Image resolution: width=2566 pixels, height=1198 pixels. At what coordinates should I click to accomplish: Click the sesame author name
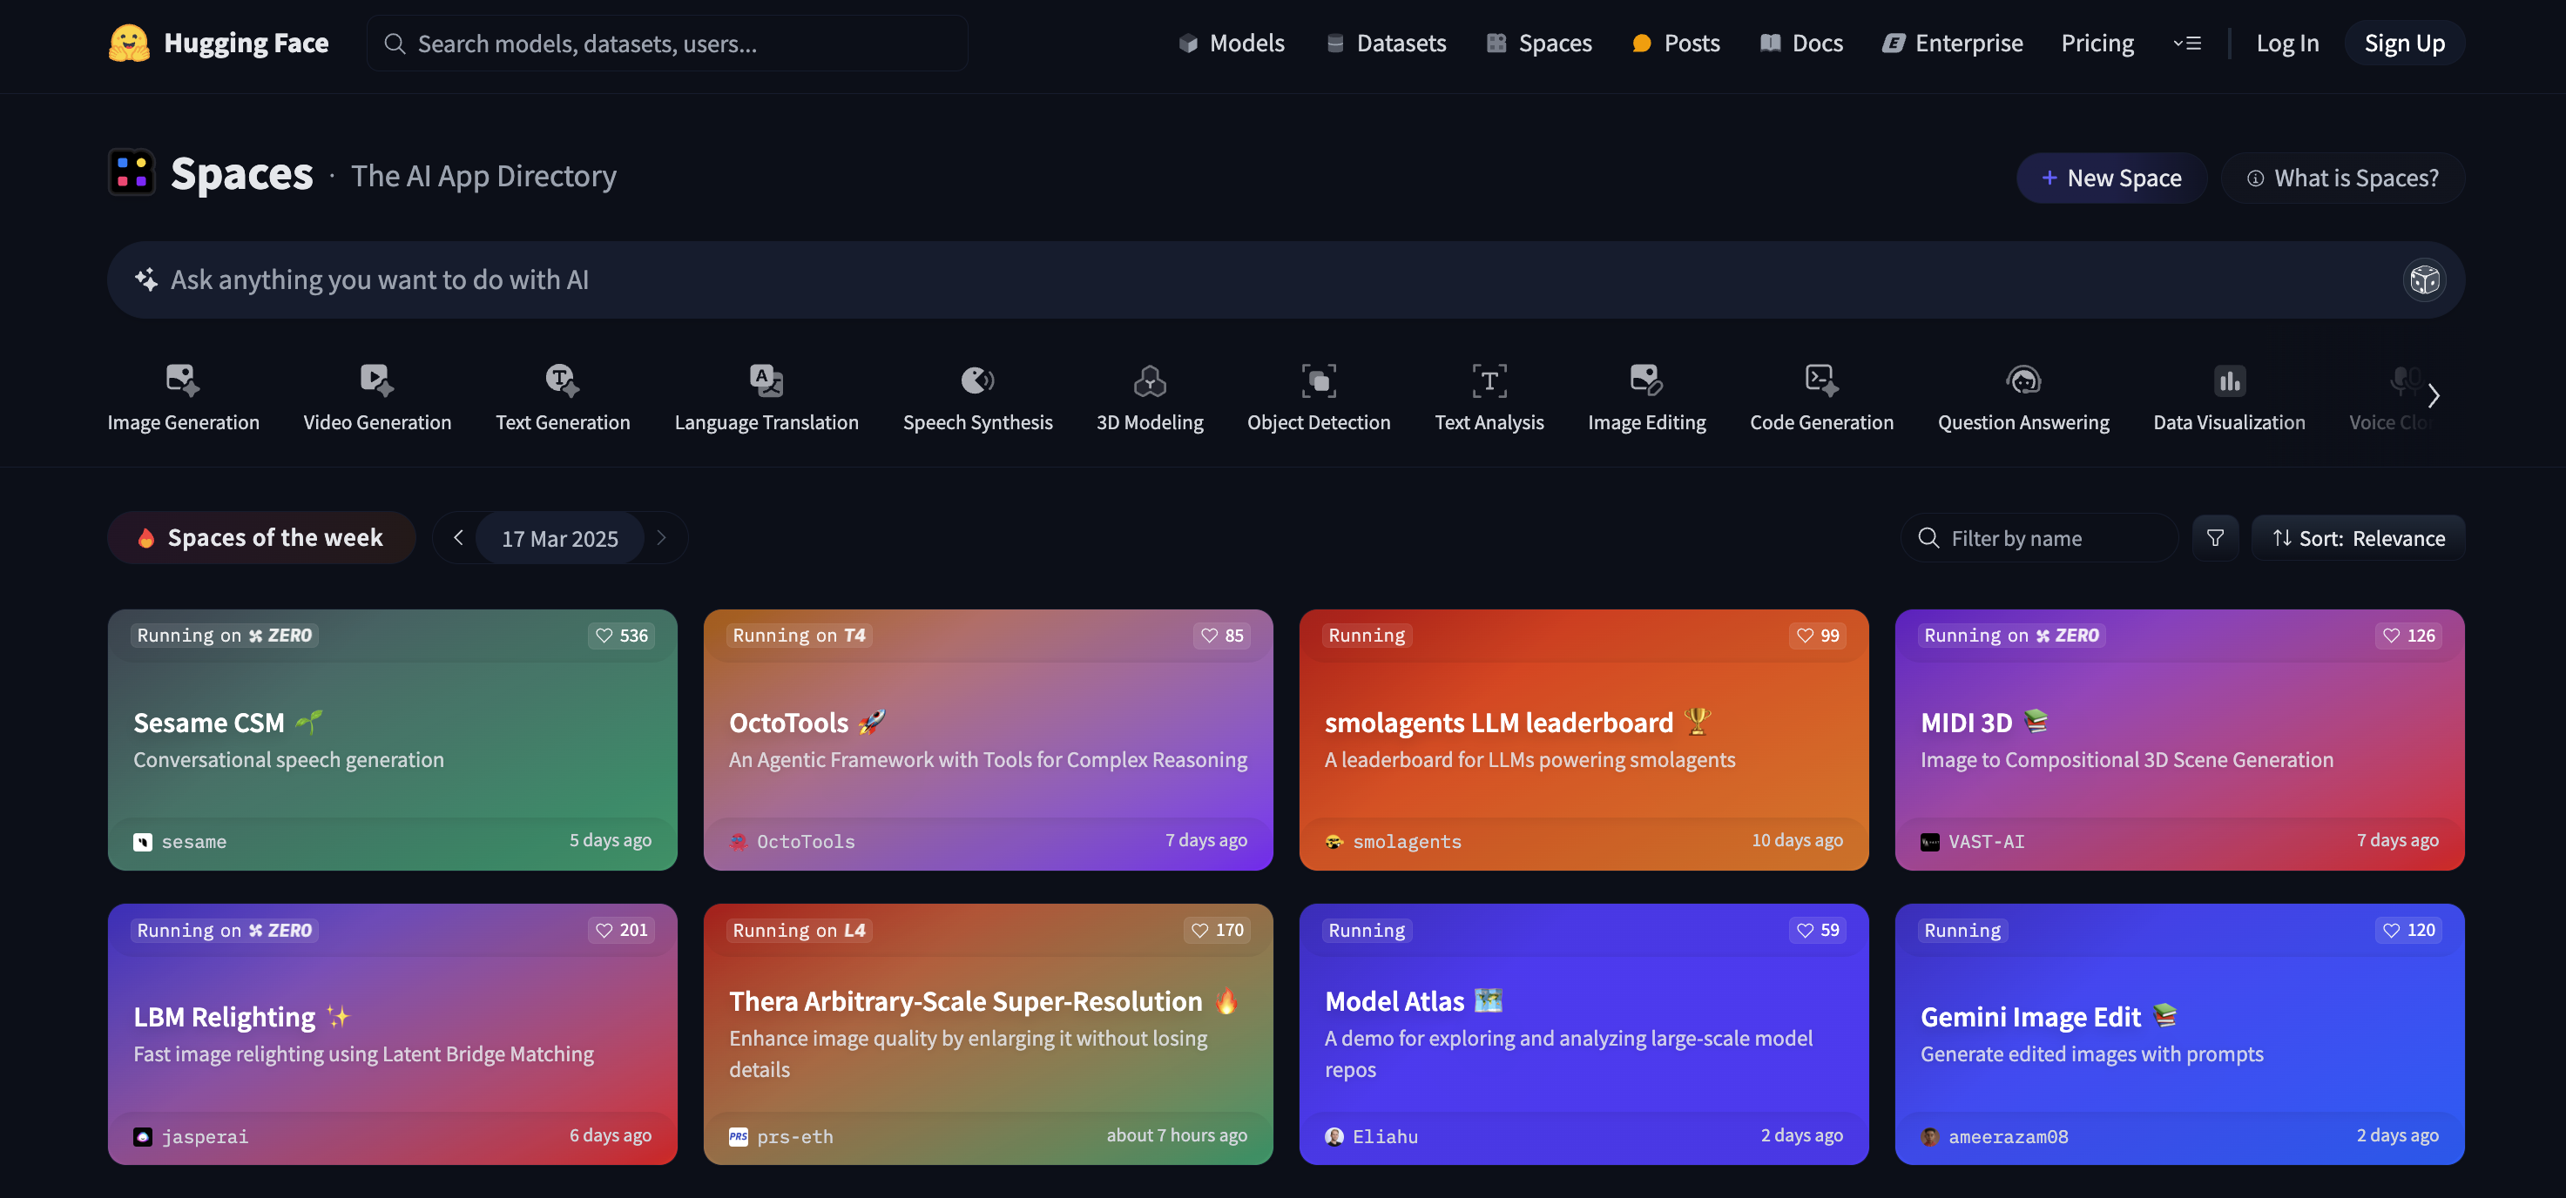pyautogui.click(x=194, y=842)
